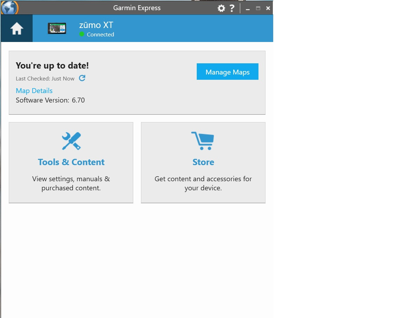
Task: Click the Software Version: 6.70 text
Action: [x=50, y=100]
